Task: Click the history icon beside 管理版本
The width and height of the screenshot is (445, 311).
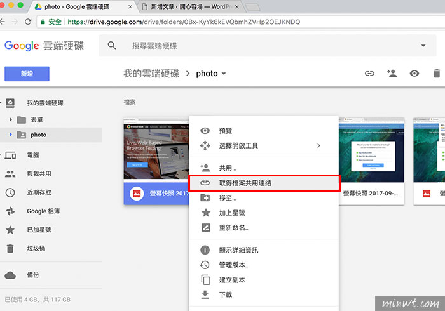Action: [x=205, y=265]
